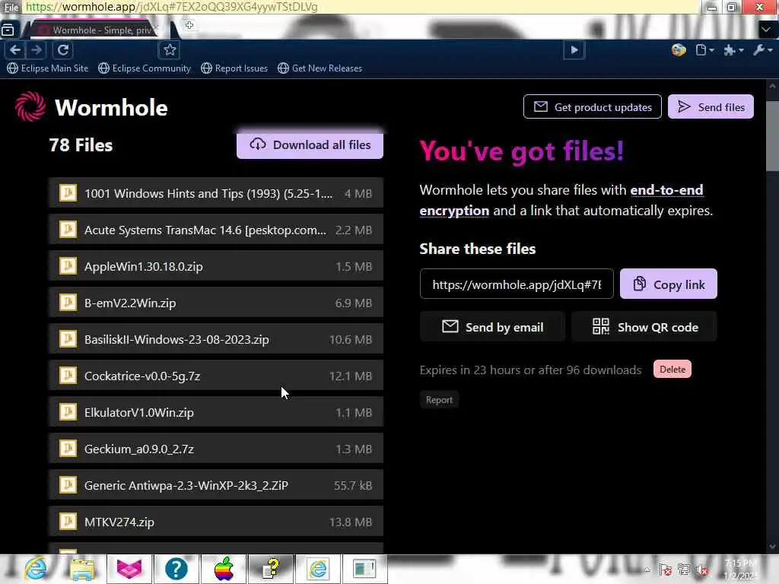Open File Explorer folder in the taskbar
779x584 pixels.
click(82, 569)
